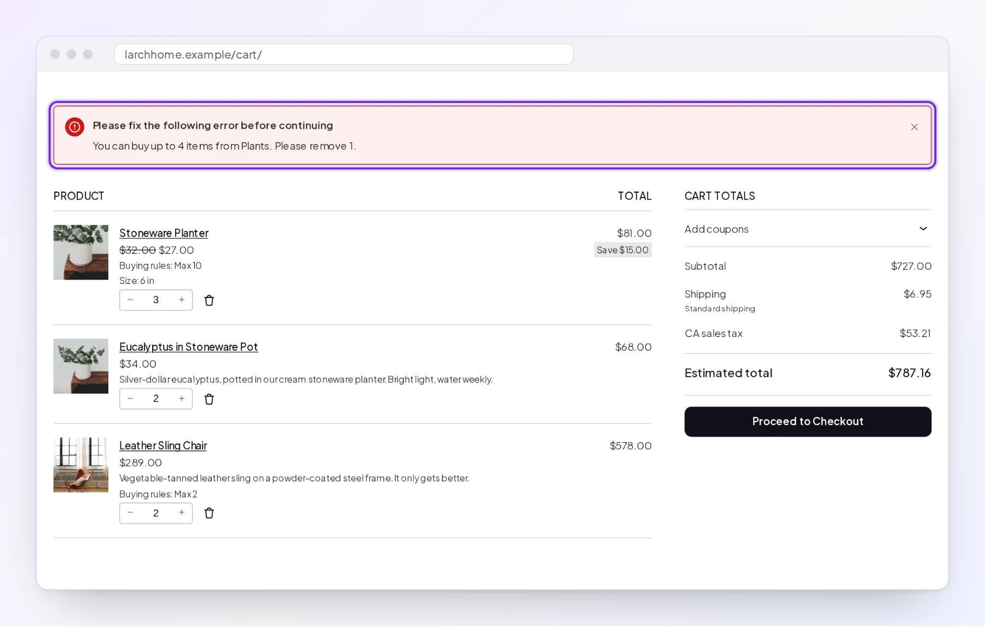This screenshot has height=627, width=985.
Task: Decrease Stoneware Planter quantity with minus
Action: point(130,300)
